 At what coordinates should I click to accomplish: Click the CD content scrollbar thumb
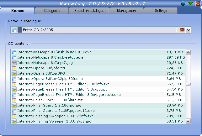pyautogui.click(x=188, y=84)
